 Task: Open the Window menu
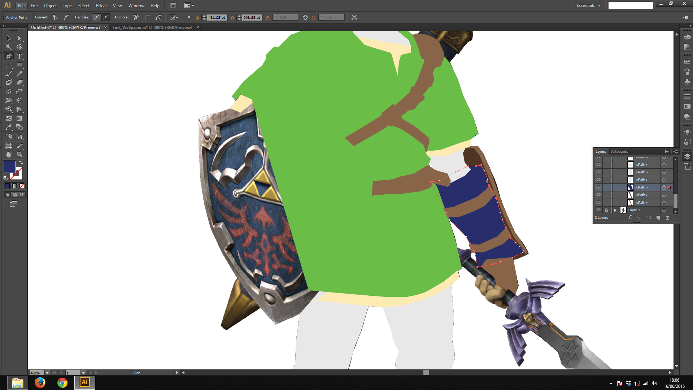coord(136,5)
